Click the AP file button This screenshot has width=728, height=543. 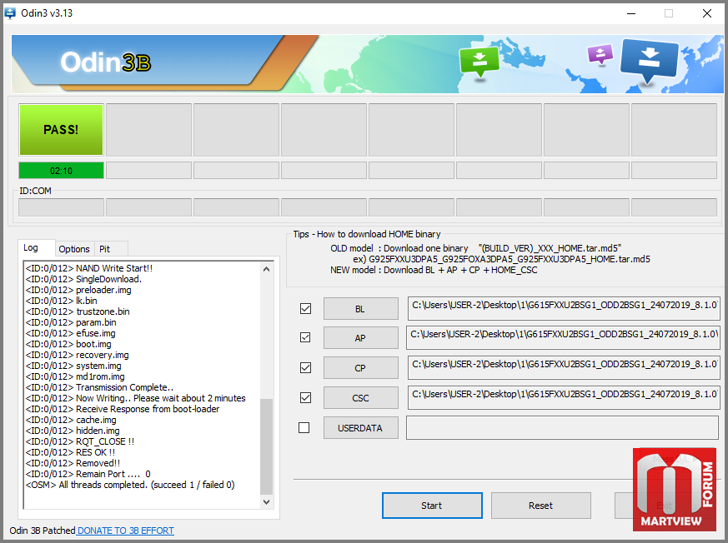361,338
